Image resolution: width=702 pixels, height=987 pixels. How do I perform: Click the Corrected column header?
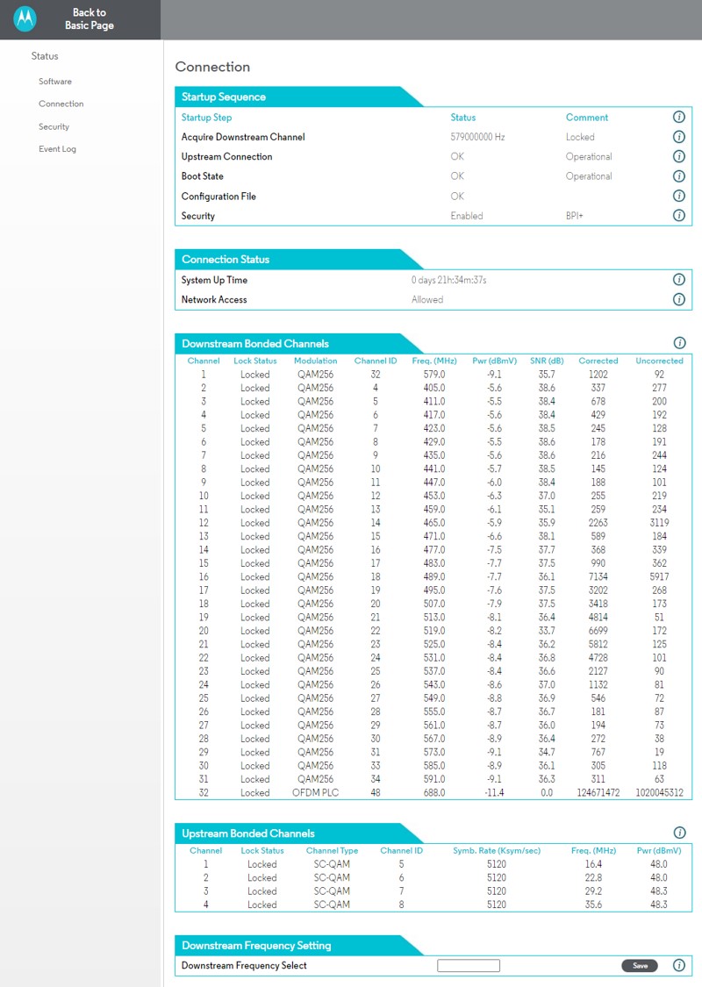pyautogui.click(x=598, y=361)
